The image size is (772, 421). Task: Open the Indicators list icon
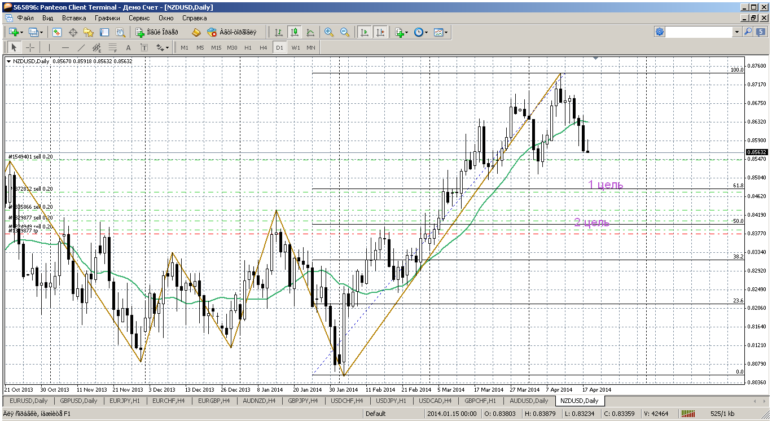point(400,33)
